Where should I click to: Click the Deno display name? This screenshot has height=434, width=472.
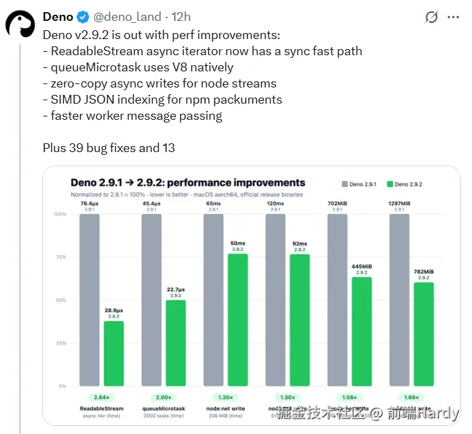click(x=58, y=17)
